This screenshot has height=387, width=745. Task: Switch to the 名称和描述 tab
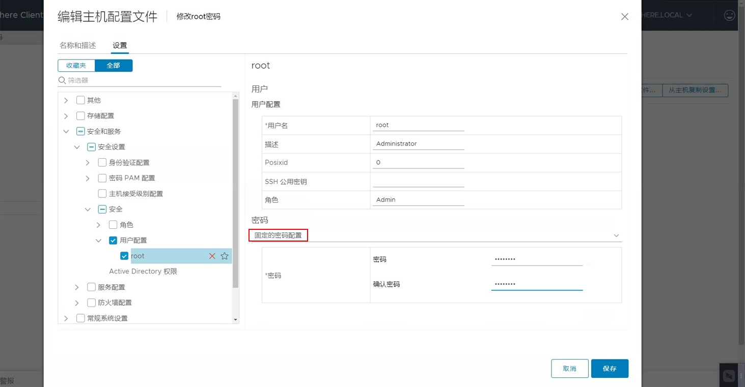(x=78, y=46)
